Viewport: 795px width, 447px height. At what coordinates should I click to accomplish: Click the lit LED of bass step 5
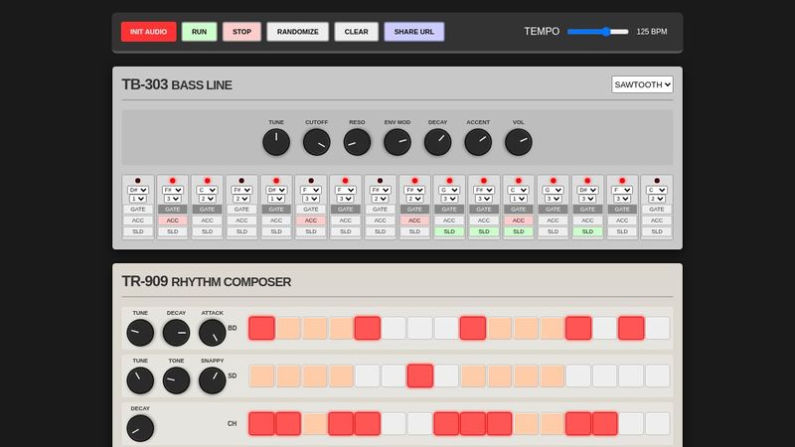coord(276,181)
